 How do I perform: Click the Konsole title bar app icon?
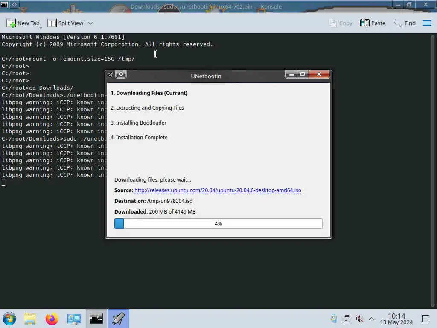[x=4, y=4]
